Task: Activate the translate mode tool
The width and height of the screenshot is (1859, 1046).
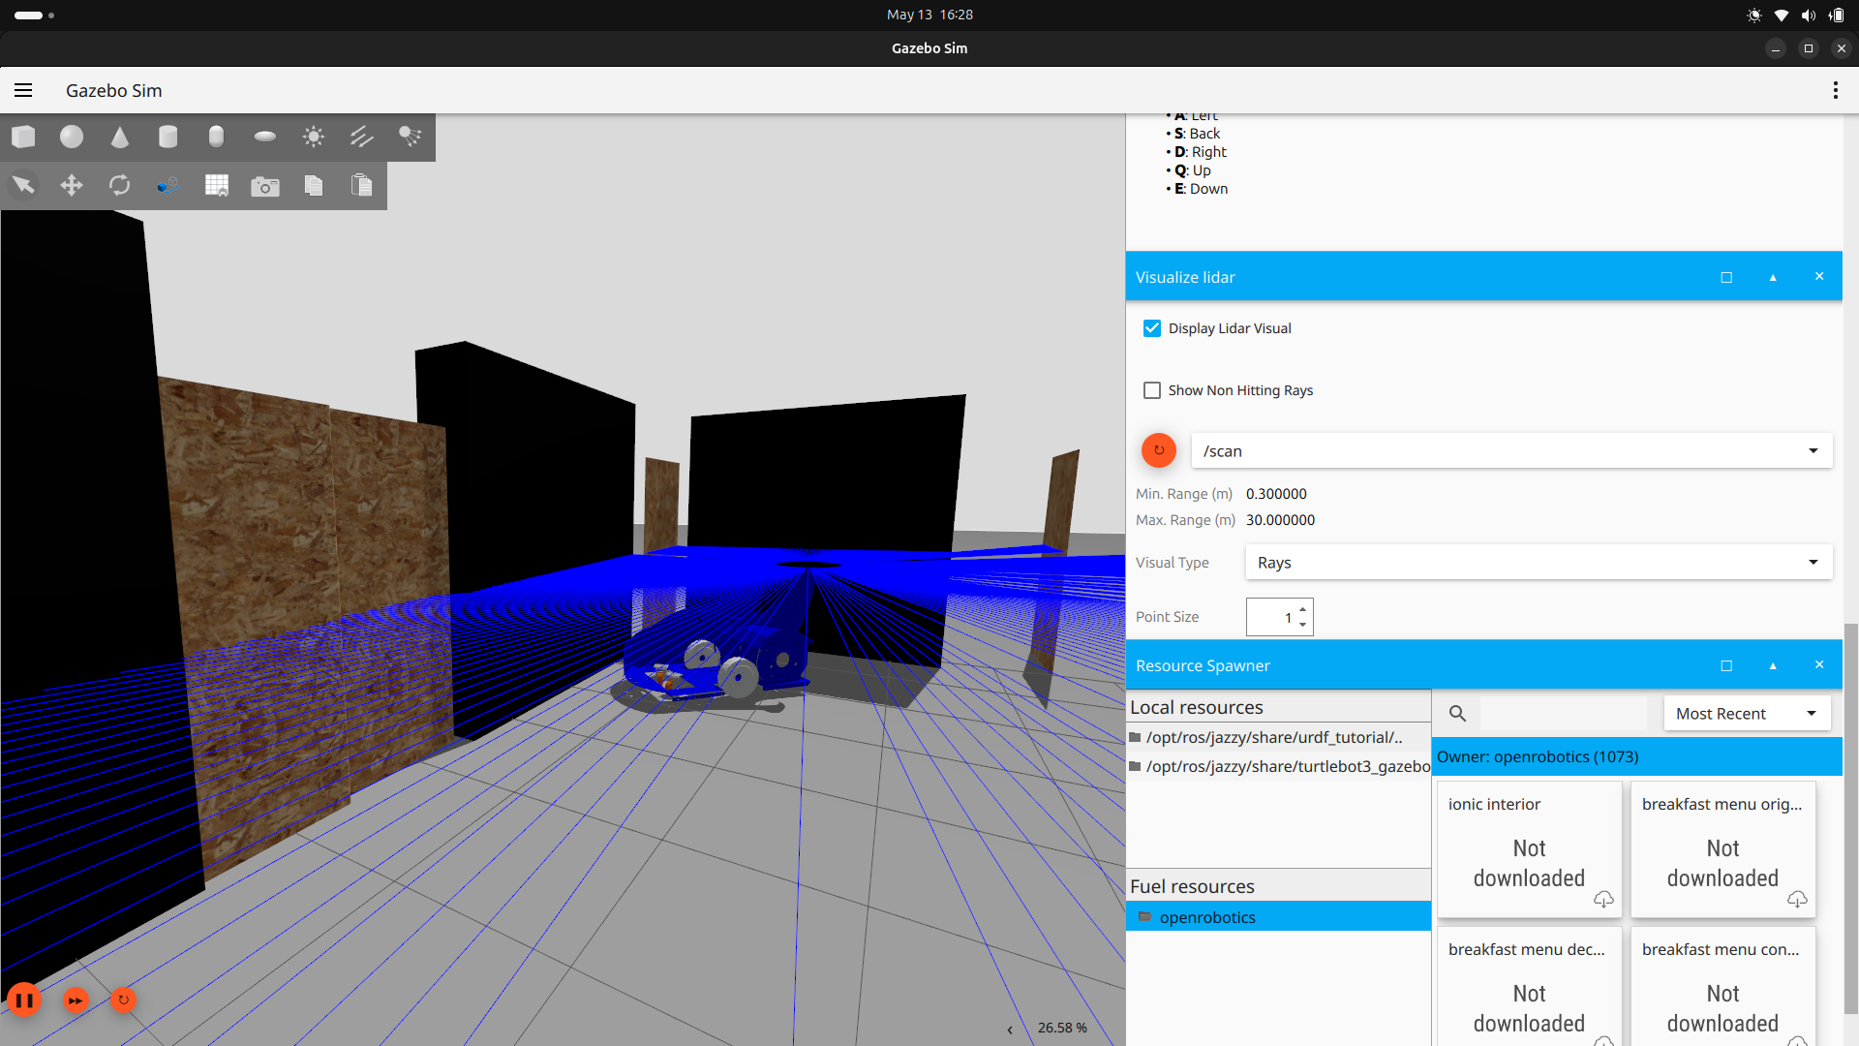Action: pos(72,185)
